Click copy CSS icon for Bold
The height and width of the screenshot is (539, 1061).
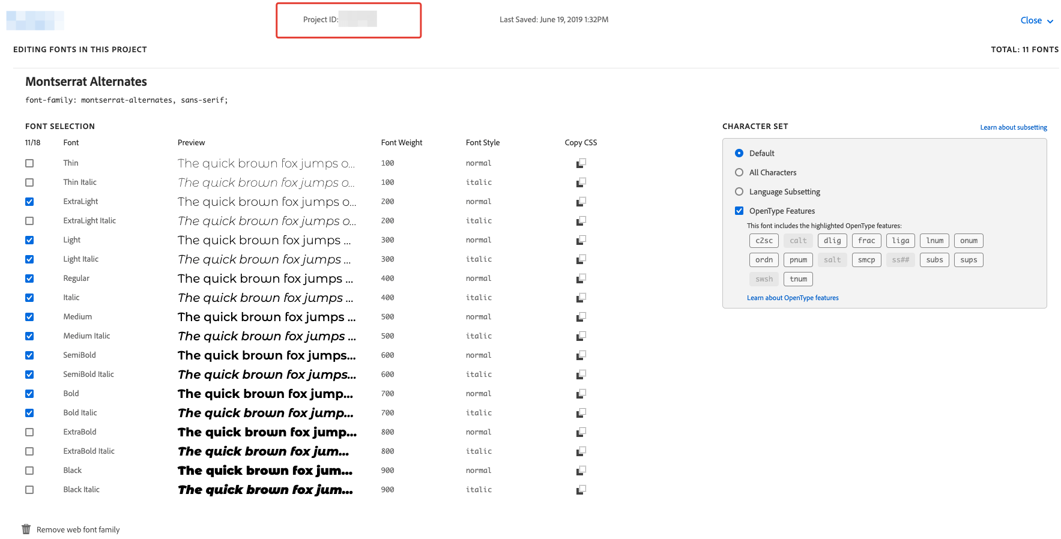coord(581,394)
